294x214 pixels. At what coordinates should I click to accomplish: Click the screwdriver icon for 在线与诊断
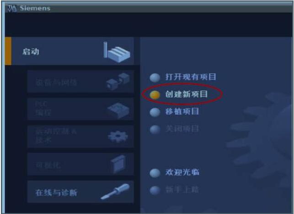coord(115,192)
